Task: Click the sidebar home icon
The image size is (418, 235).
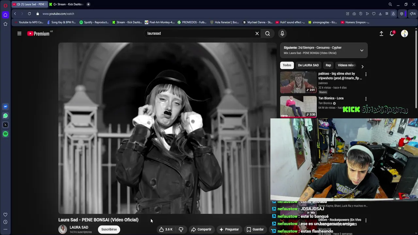Action: (5, 15)
